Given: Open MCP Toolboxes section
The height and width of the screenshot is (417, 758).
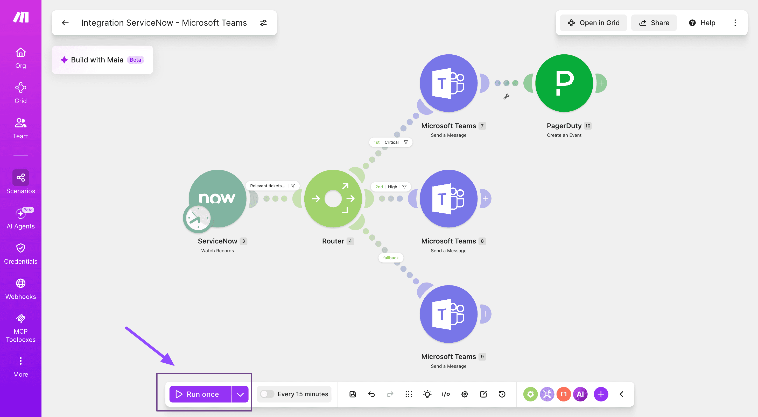Looking at the screenshot, I should [20, 328].
